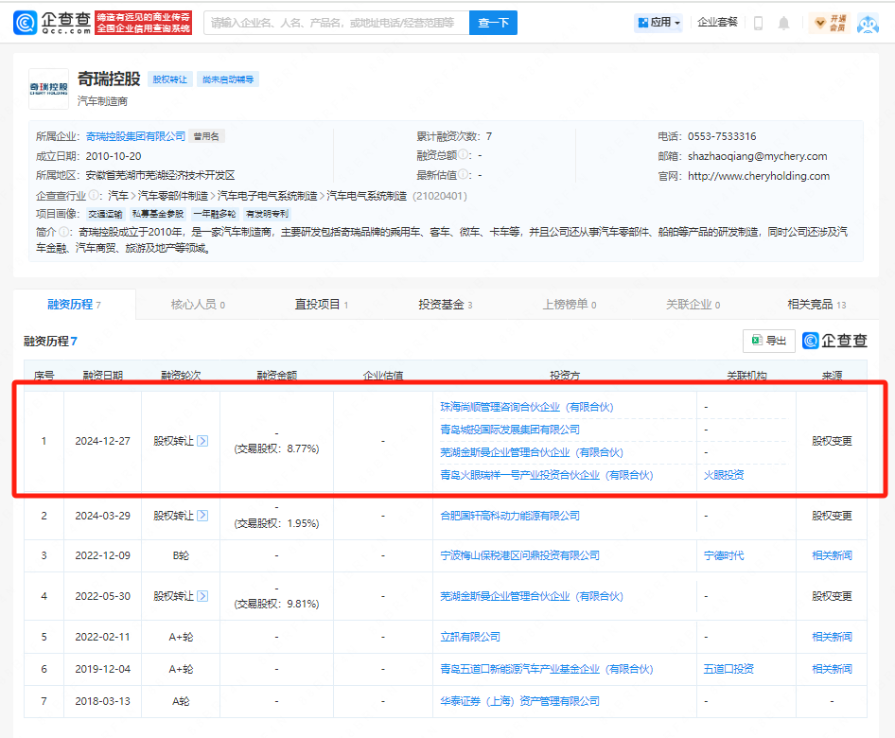Image resolution: width=895 pixels, height=738 pixels.
Task: Open the user avatar in top right
Action: (868, 23)
